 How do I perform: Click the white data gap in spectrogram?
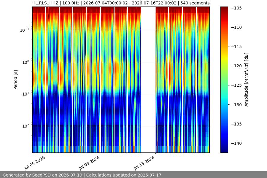click(148, 80)
